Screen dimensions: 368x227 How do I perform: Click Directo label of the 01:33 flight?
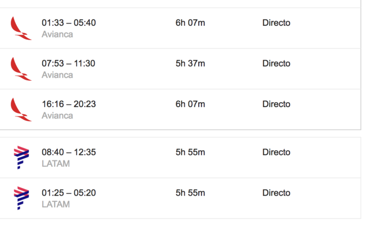coord(276,23)
